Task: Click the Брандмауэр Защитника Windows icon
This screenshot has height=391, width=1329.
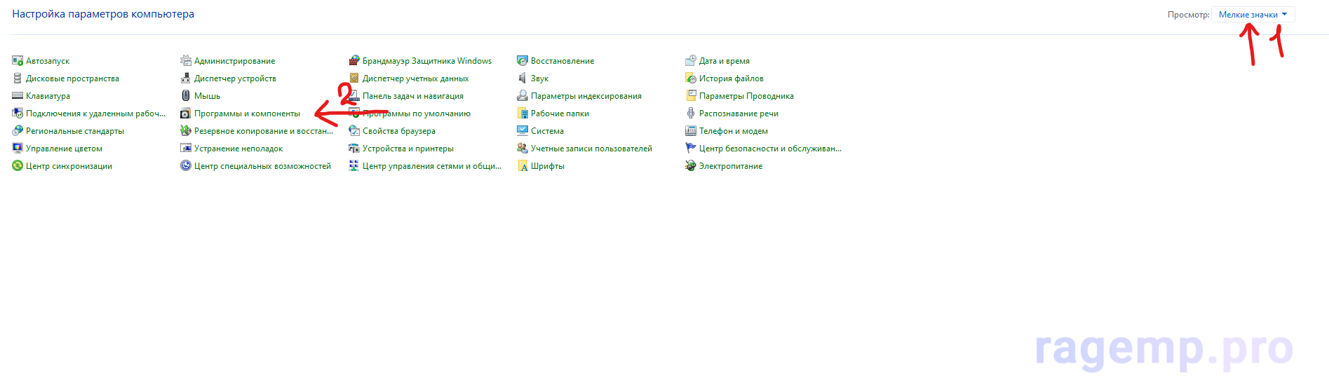Action: [x=354, y=61]
